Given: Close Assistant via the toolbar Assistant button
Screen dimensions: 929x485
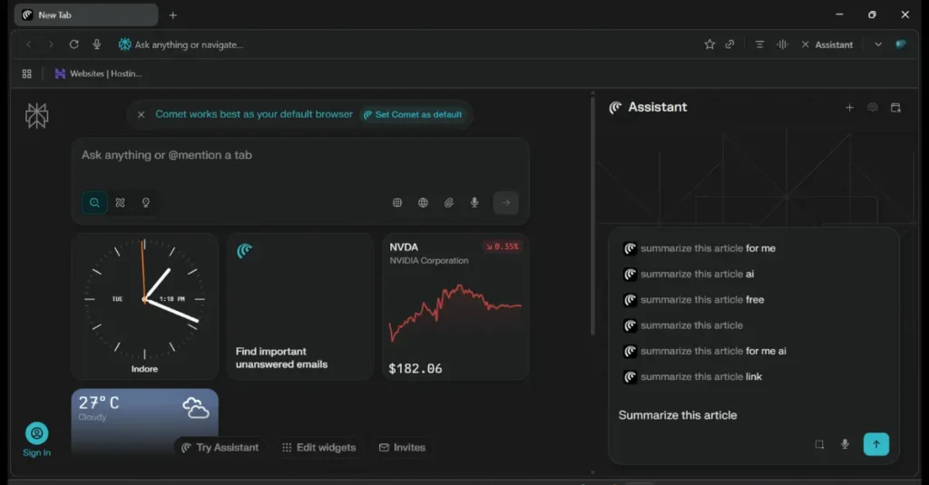Looking at the screenshot, I should click(x=827, y=44).
